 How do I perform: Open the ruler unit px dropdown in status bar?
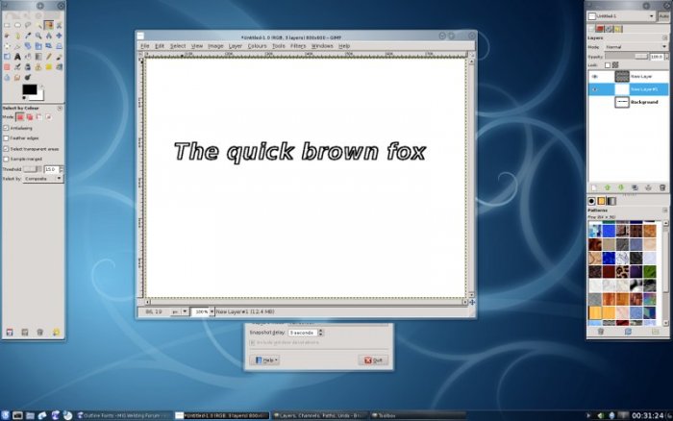[x=180, y=311]
